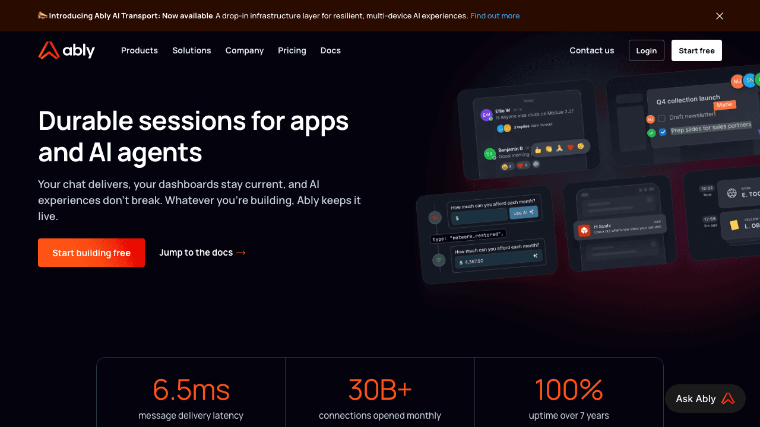Image resolution: width=760 pixels, height=427 pixels.
Task: Follow the Find out more banner link
Action: tap(495, 16)
